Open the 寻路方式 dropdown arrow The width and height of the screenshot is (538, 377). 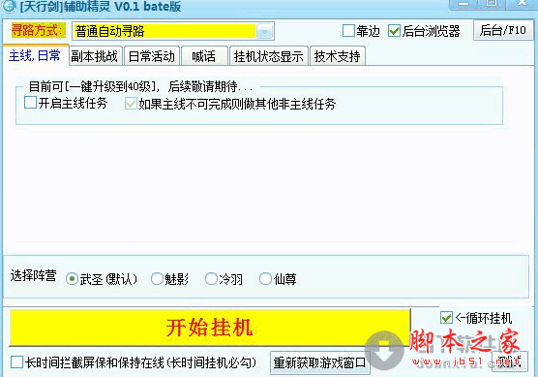264,32
